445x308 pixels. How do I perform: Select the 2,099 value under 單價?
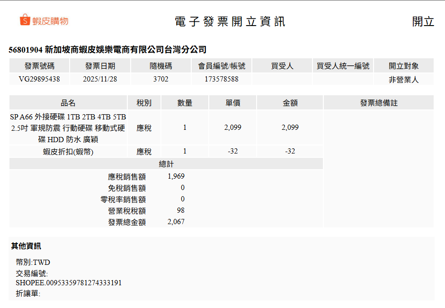232,127
